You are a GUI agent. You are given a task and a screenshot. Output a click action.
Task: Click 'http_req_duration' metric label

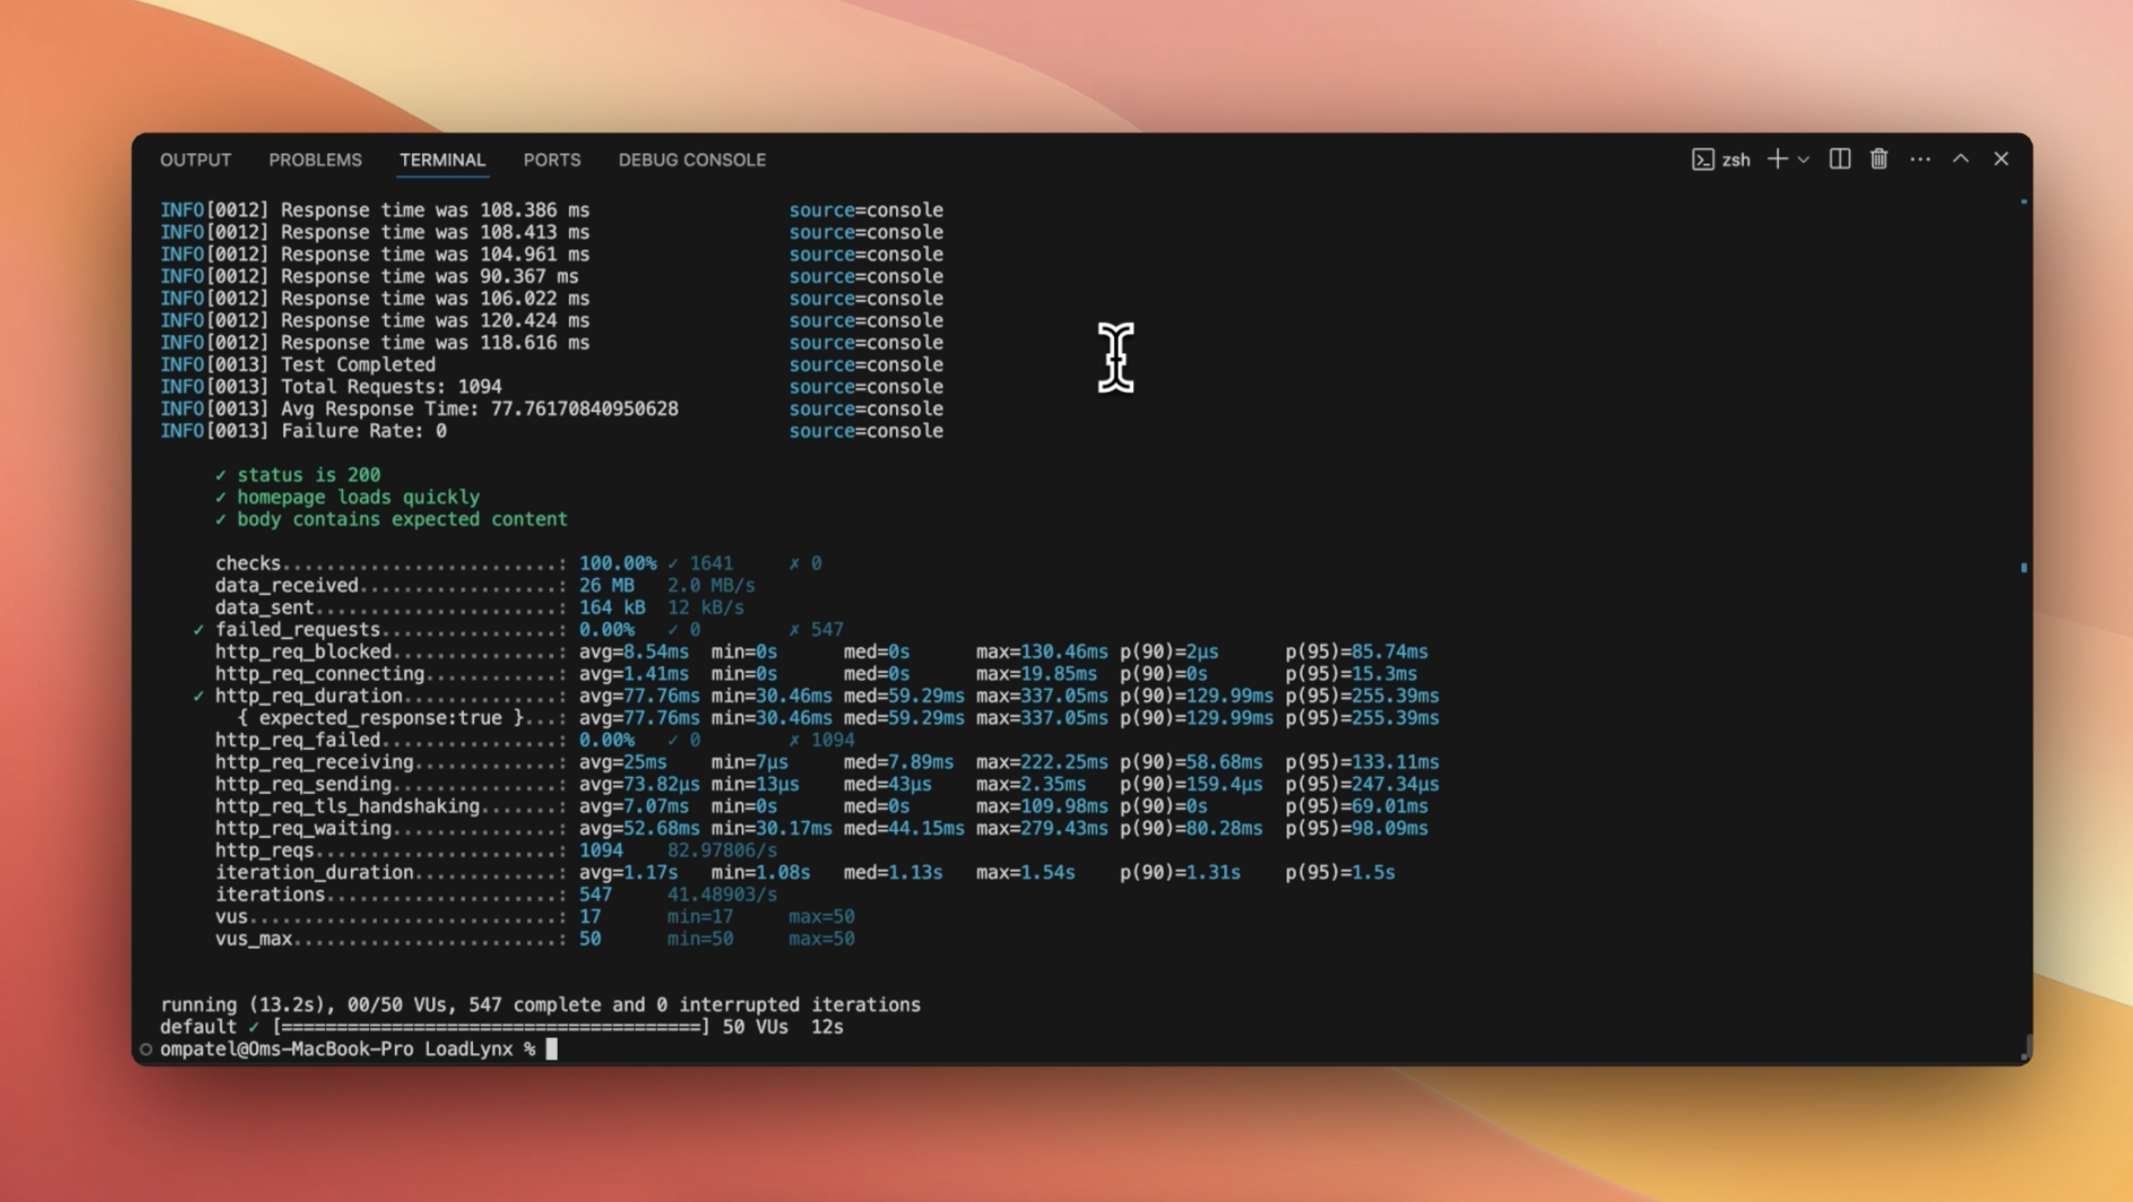click(x=309, y=696)
